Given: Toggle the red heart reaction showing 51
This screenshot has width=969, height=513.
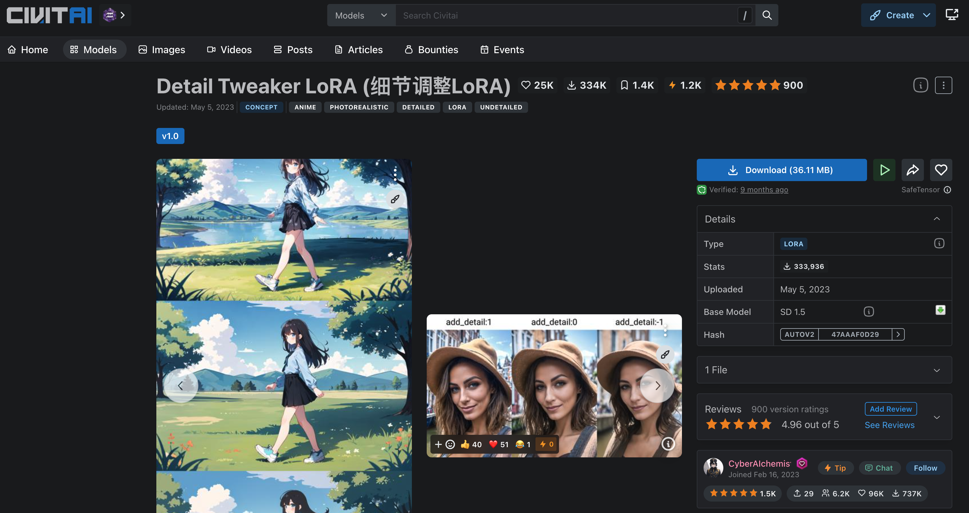Looking at the screenshot, I should pos(499,445).
